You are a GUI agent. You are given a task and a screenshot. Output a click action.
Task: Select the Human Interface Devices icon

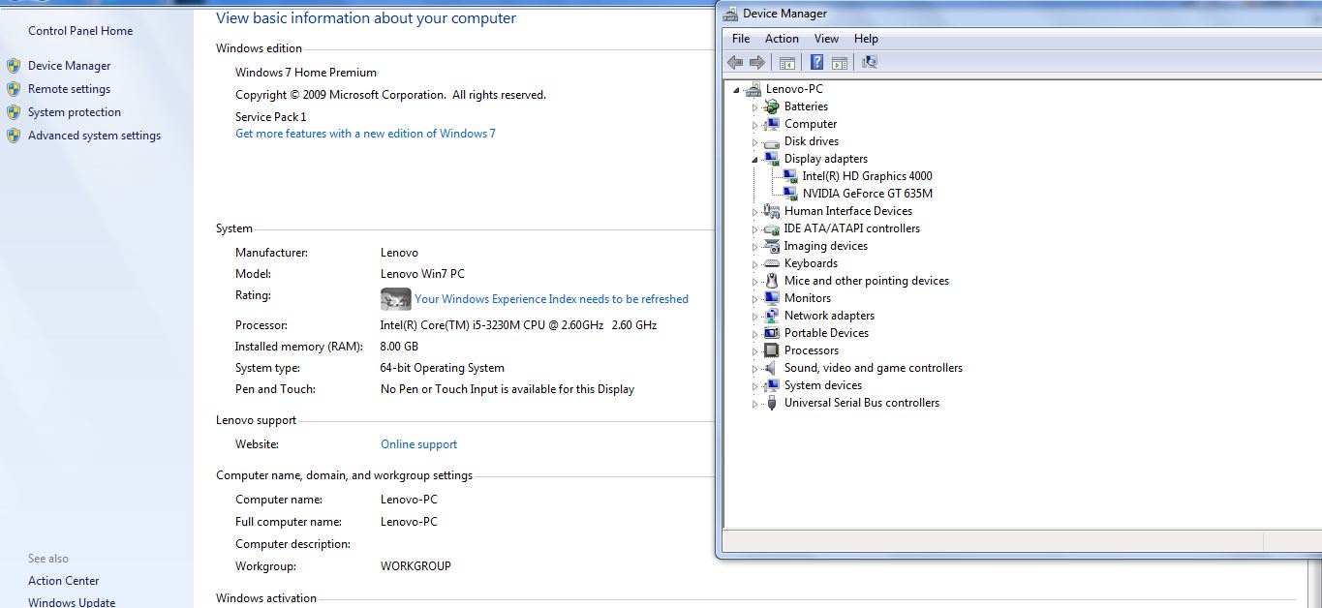[x=772, y=211]
